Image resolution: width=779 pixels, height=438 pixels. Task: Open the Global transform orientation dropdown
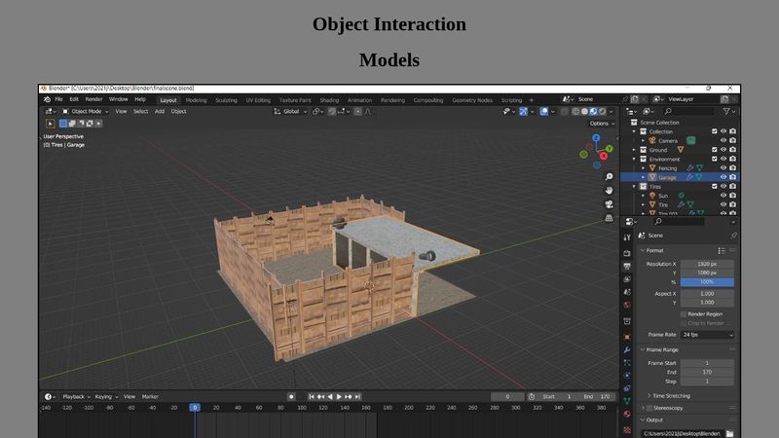[x=290, y=112]
